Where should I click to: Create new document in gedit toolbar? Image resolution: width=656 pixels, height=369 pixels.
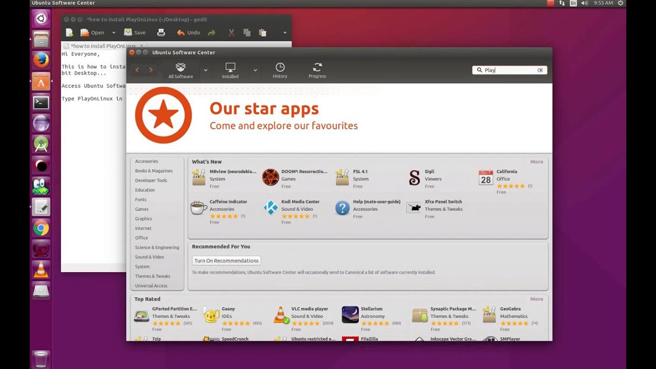[69, 33]
